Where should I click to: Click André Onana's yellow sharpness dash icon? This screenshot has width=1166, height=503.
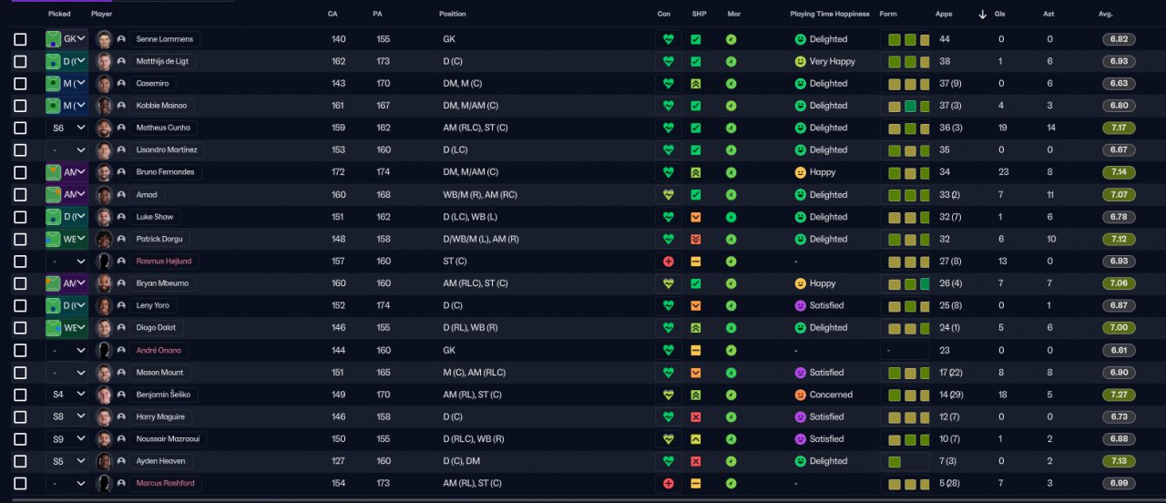[696, 350]
